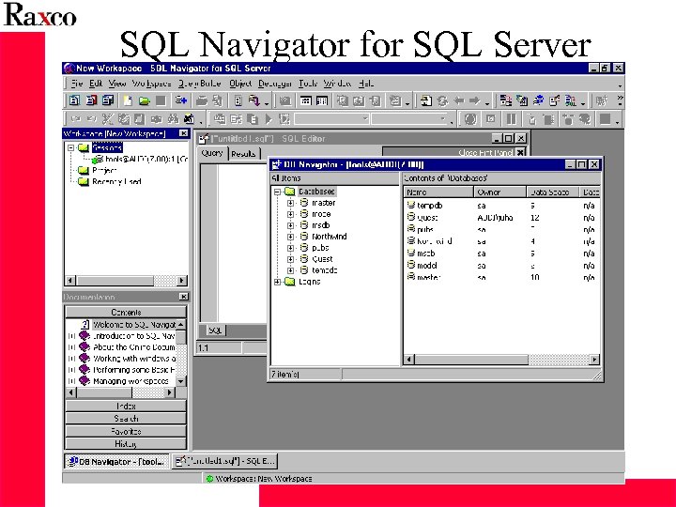Viewport: 676px width, 507px height.
Task: Click the forward arrow toolbar icon
Action: (x=475, y=100)
